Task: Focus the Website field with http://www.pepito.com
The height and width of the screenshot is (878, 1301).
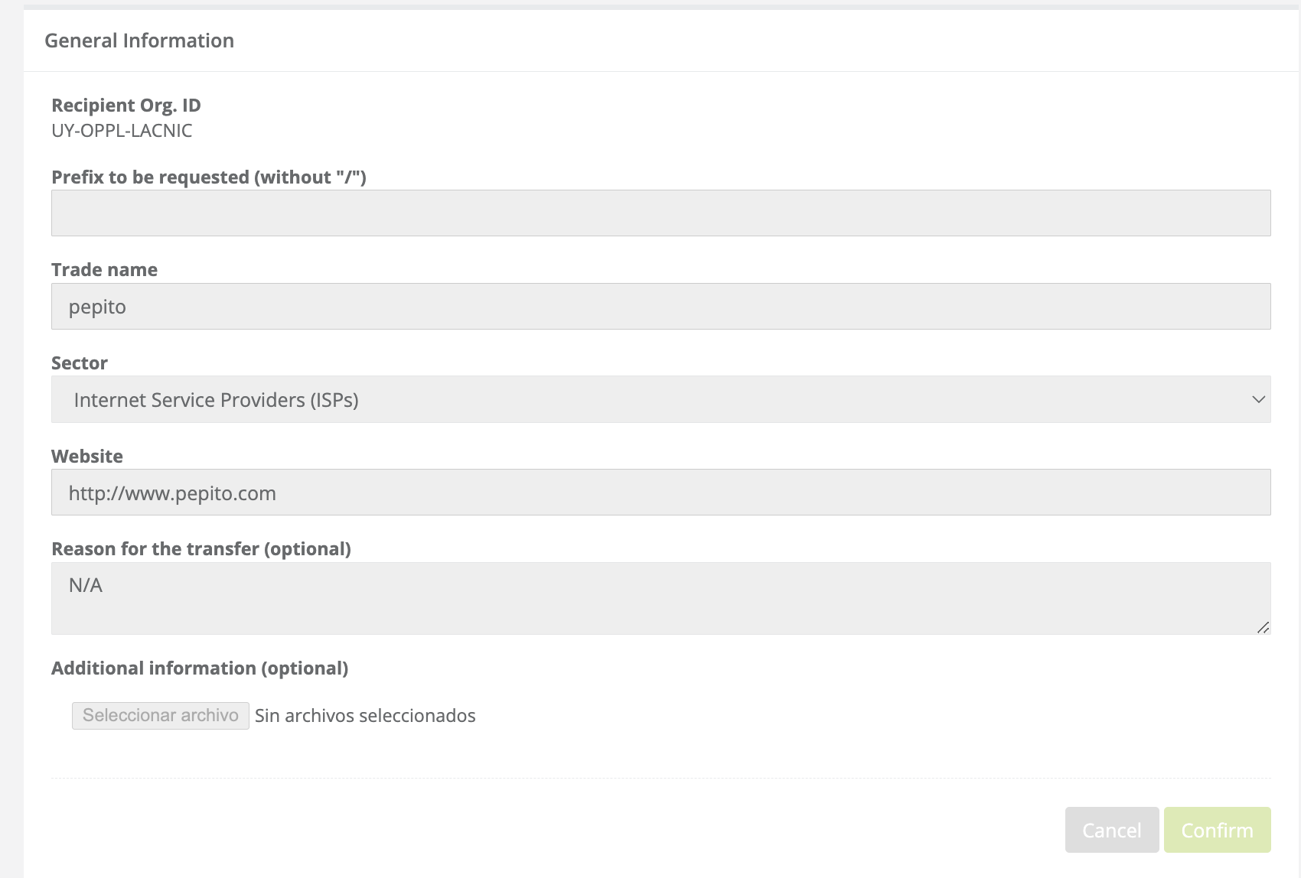Action: coord(660,493)
